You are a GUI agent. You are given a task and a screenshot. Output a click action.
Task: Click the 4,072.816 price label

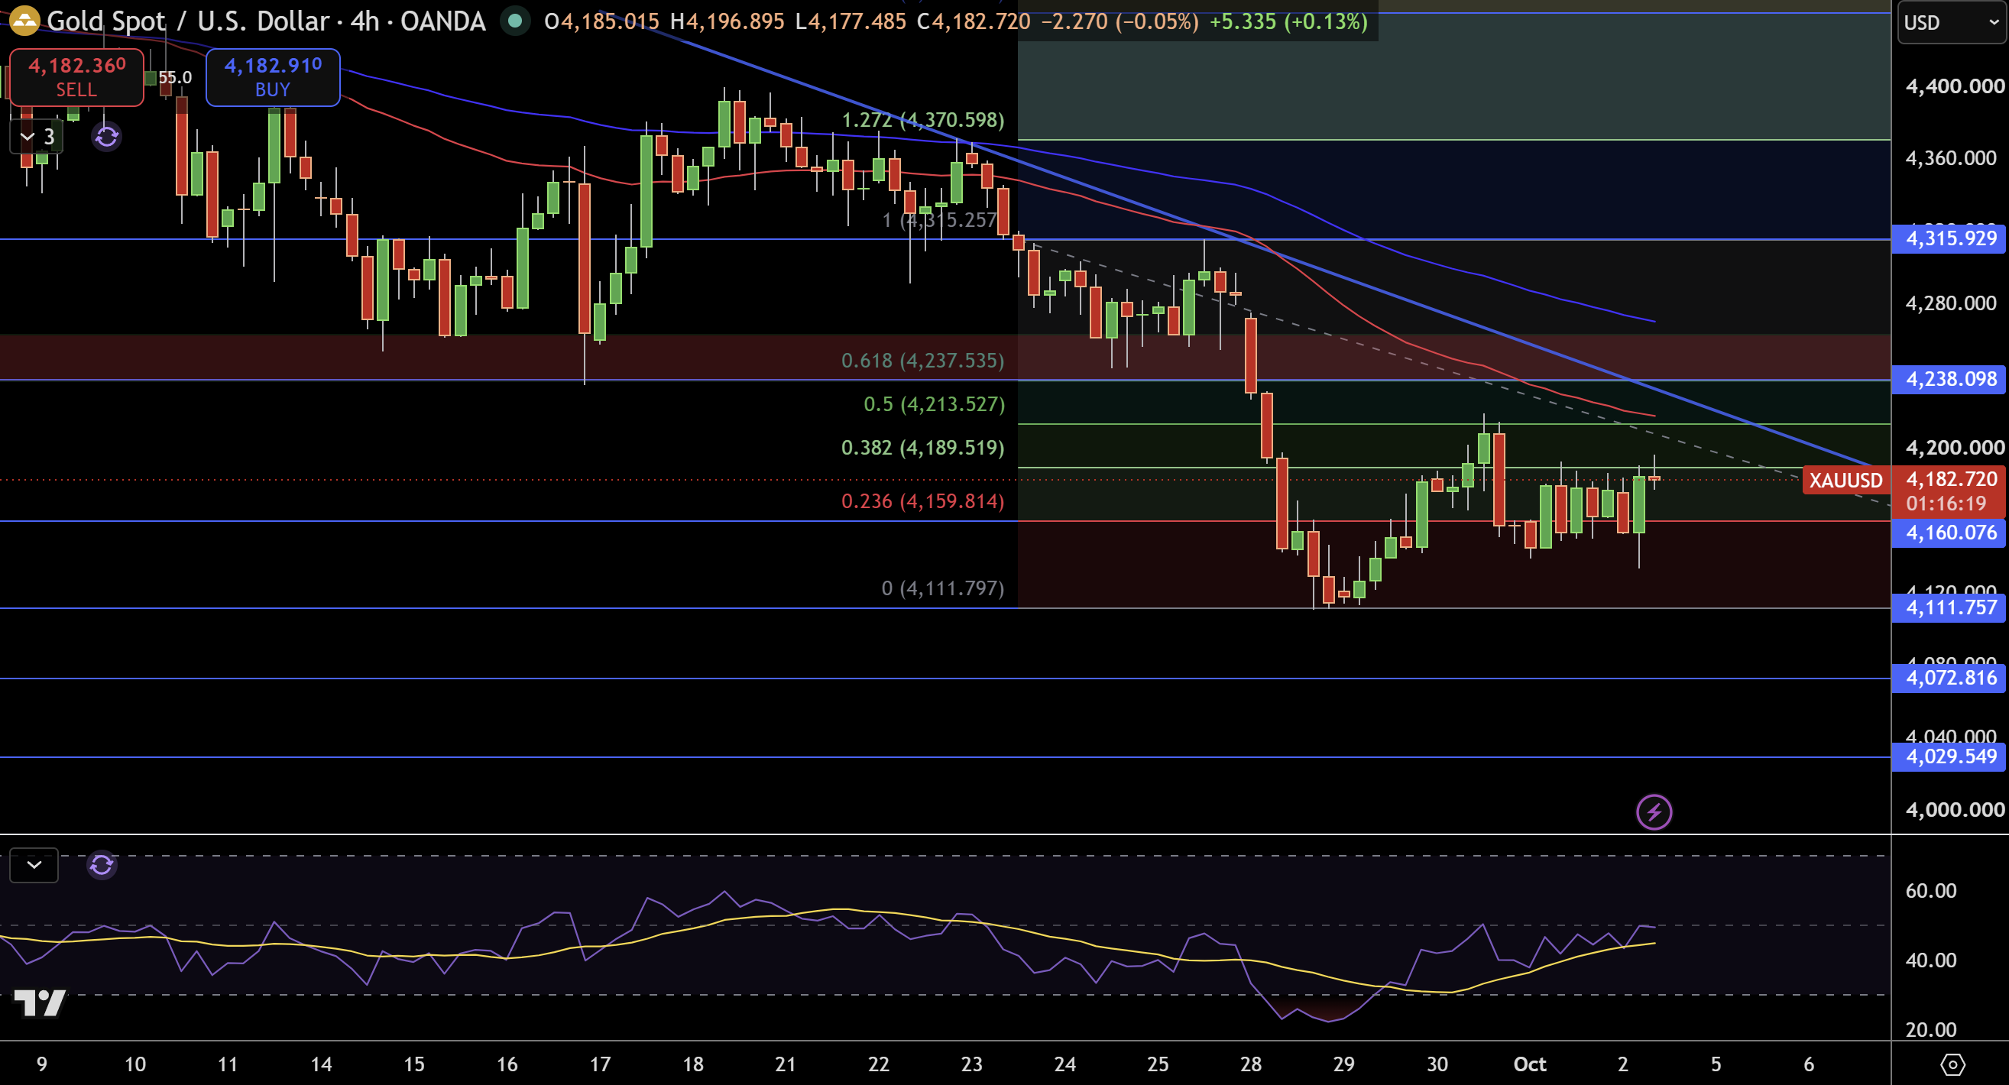(1949, 678)
